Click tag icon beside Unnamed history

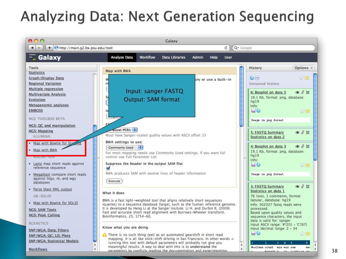click(x=301, y=78)
